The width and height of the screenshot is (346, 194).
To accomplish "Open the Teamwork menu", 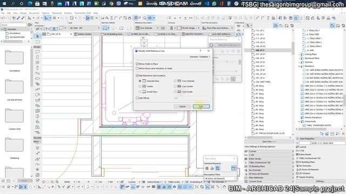I will [x=57, y=13].
